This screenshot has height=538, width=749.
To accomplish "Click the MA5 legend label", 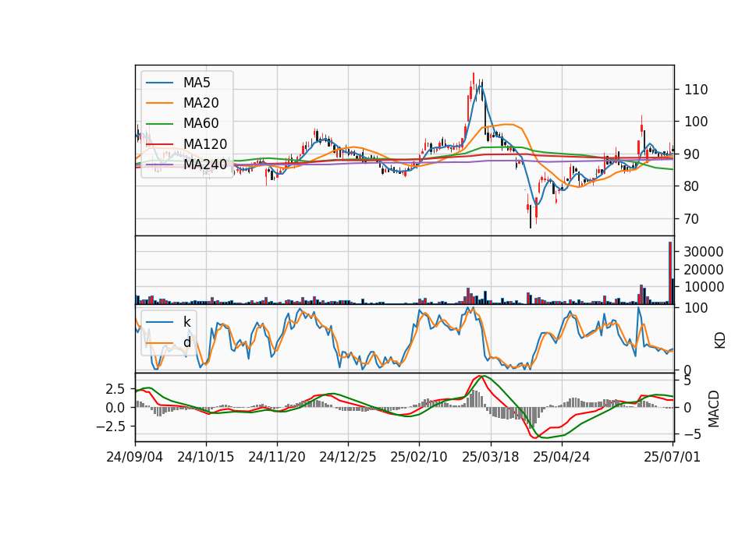I will (197, 83).
